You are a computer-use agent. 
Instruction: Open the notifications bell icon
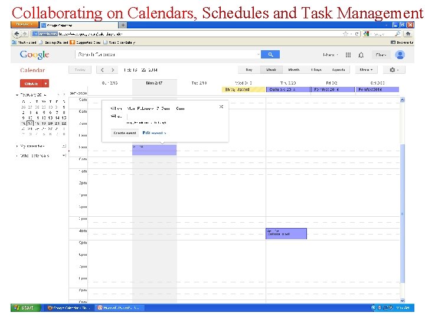pyautogui.click(x=361, y=55)
